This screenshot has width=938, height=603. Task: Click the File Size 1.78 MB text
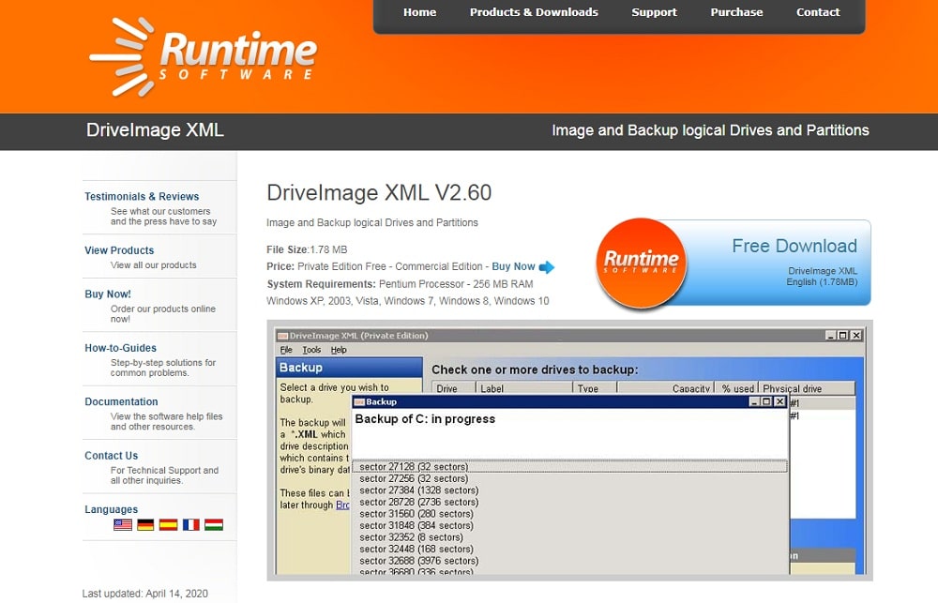pos(307,249)
